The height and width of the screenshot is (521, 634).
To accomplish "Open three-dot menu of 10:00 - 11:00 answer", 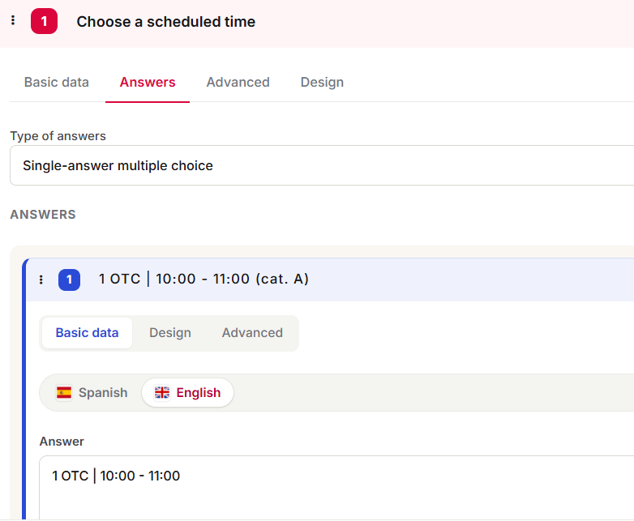I will 41,280.
